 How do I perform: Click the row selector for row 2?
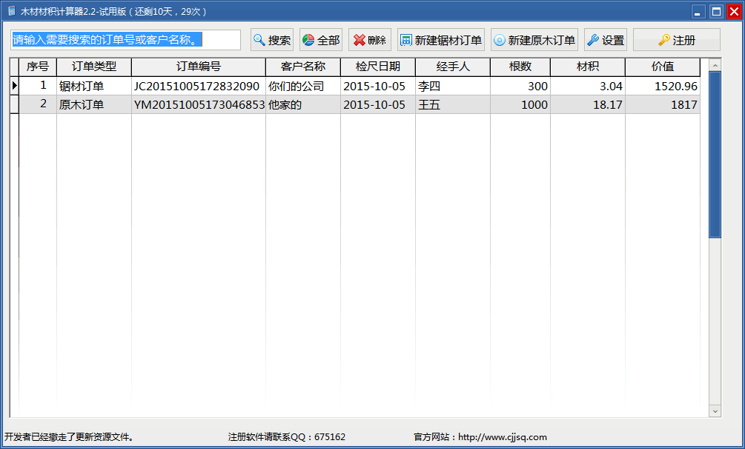14,104
